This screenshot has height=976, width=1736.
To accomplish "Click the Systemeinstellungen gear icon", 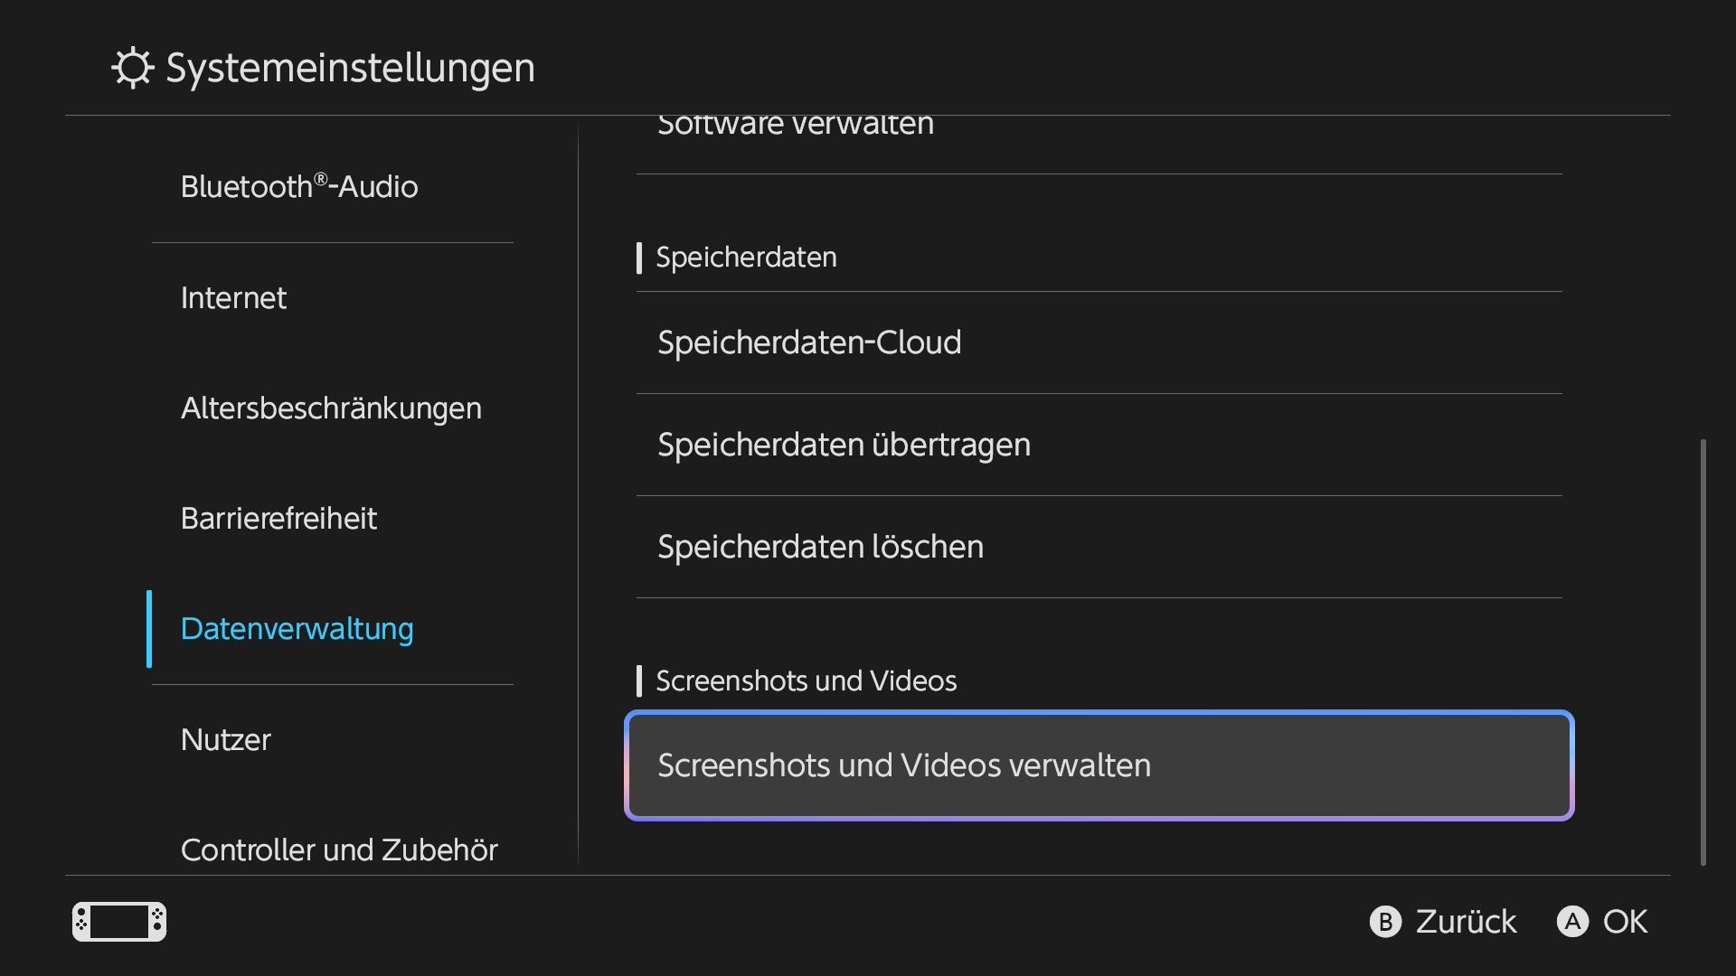I will coord(133,68).
